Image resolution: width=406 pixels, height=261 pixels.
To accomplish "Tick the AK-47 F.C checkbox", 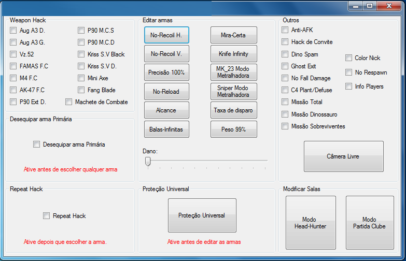I will pos(13,90).
